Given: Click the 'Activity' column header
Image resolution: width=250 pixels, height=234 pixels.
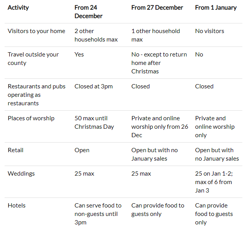Looking at the screenshot, I should point(18,8).
